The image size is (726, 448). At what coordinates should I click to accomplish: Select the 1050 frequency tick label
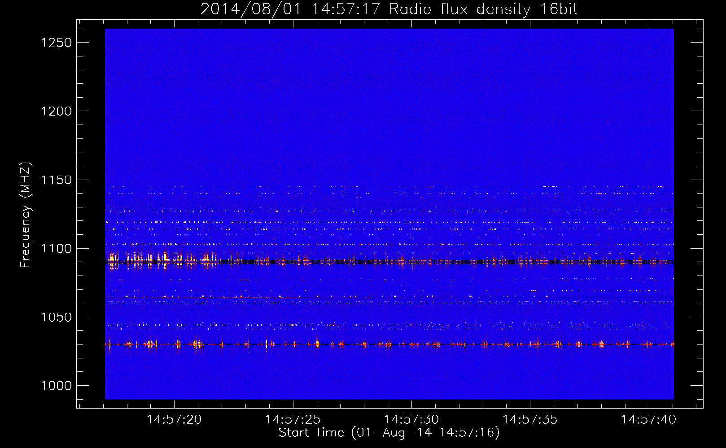56,317
